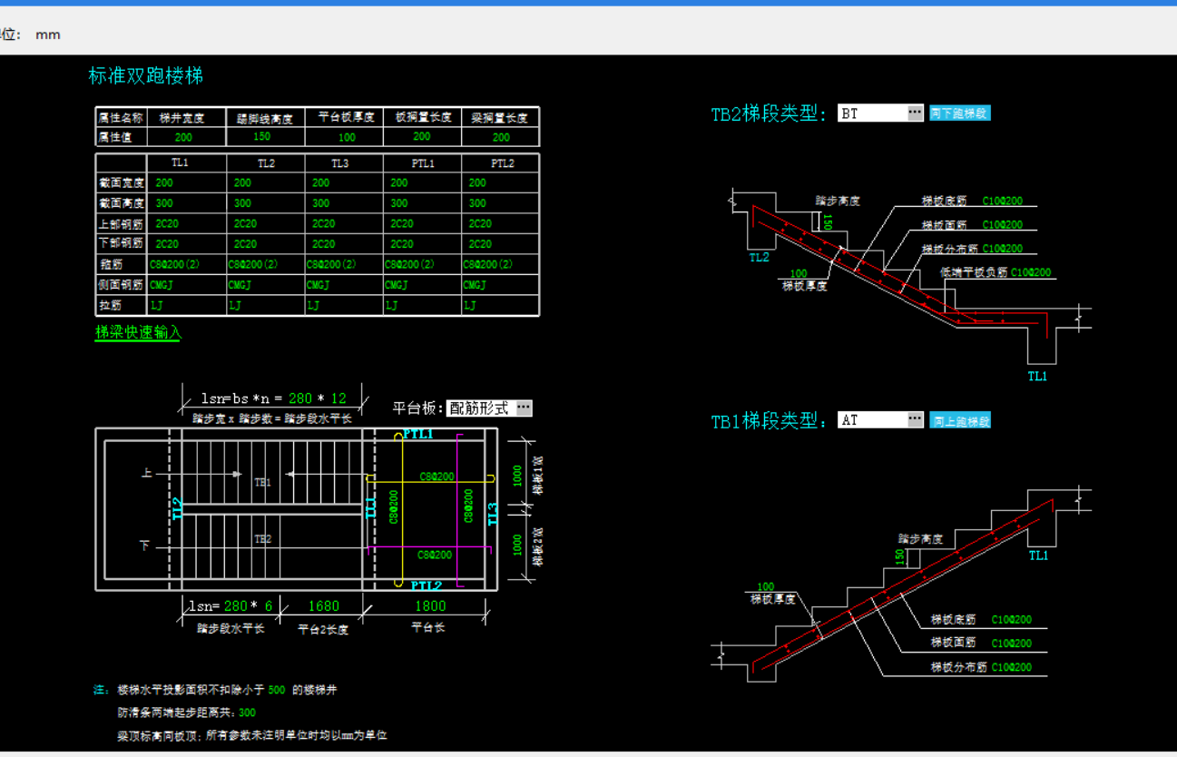
Task: Select the TL3 beam label in plan
Action: [493, 514]
